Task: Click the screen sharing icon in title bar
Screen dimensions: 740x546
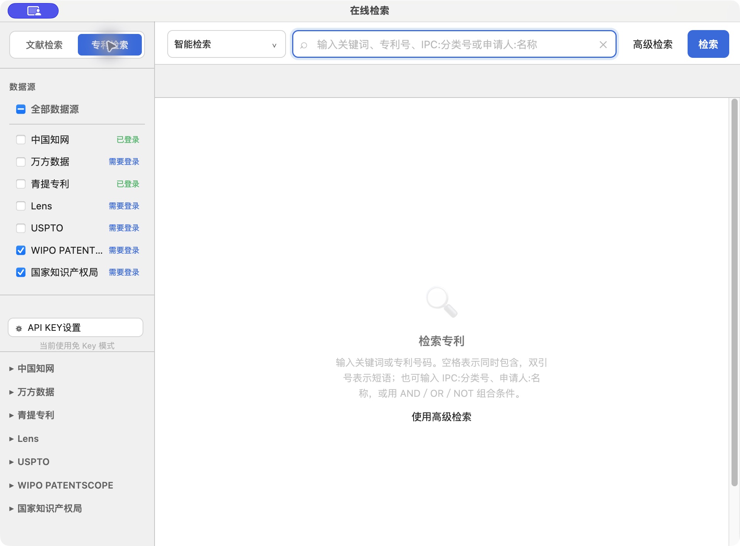Action: pos(33,11)
